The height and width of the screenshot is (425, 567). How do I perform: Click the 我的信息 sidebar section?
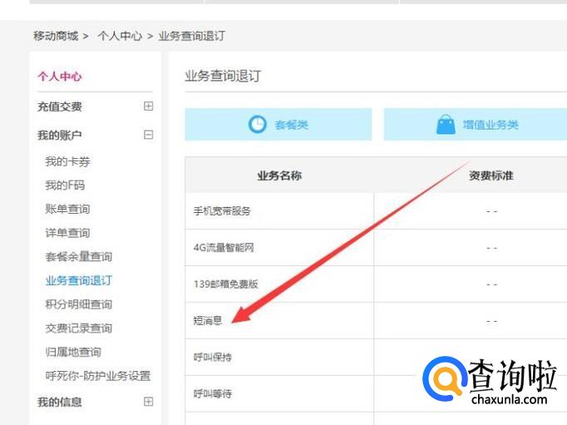pos(60,403)
